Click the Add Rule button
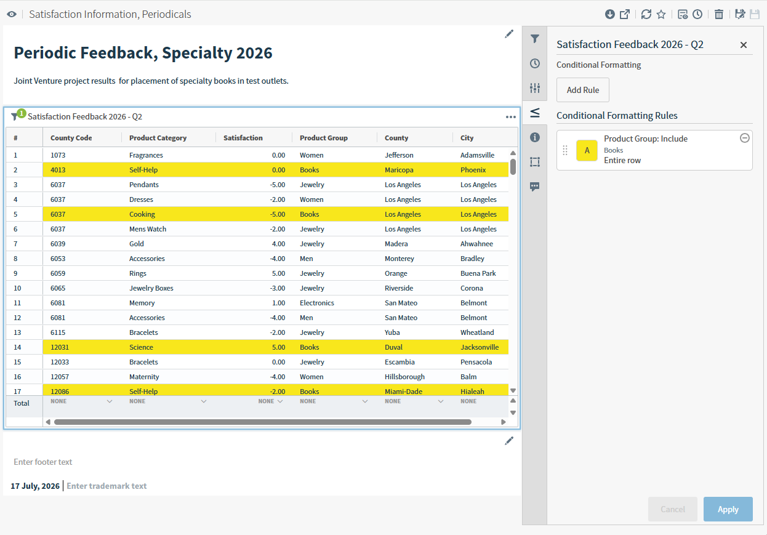 583,90
